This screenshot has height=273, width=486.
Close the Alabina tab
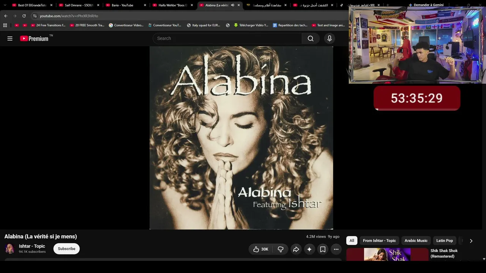click(x=238, y=5)
